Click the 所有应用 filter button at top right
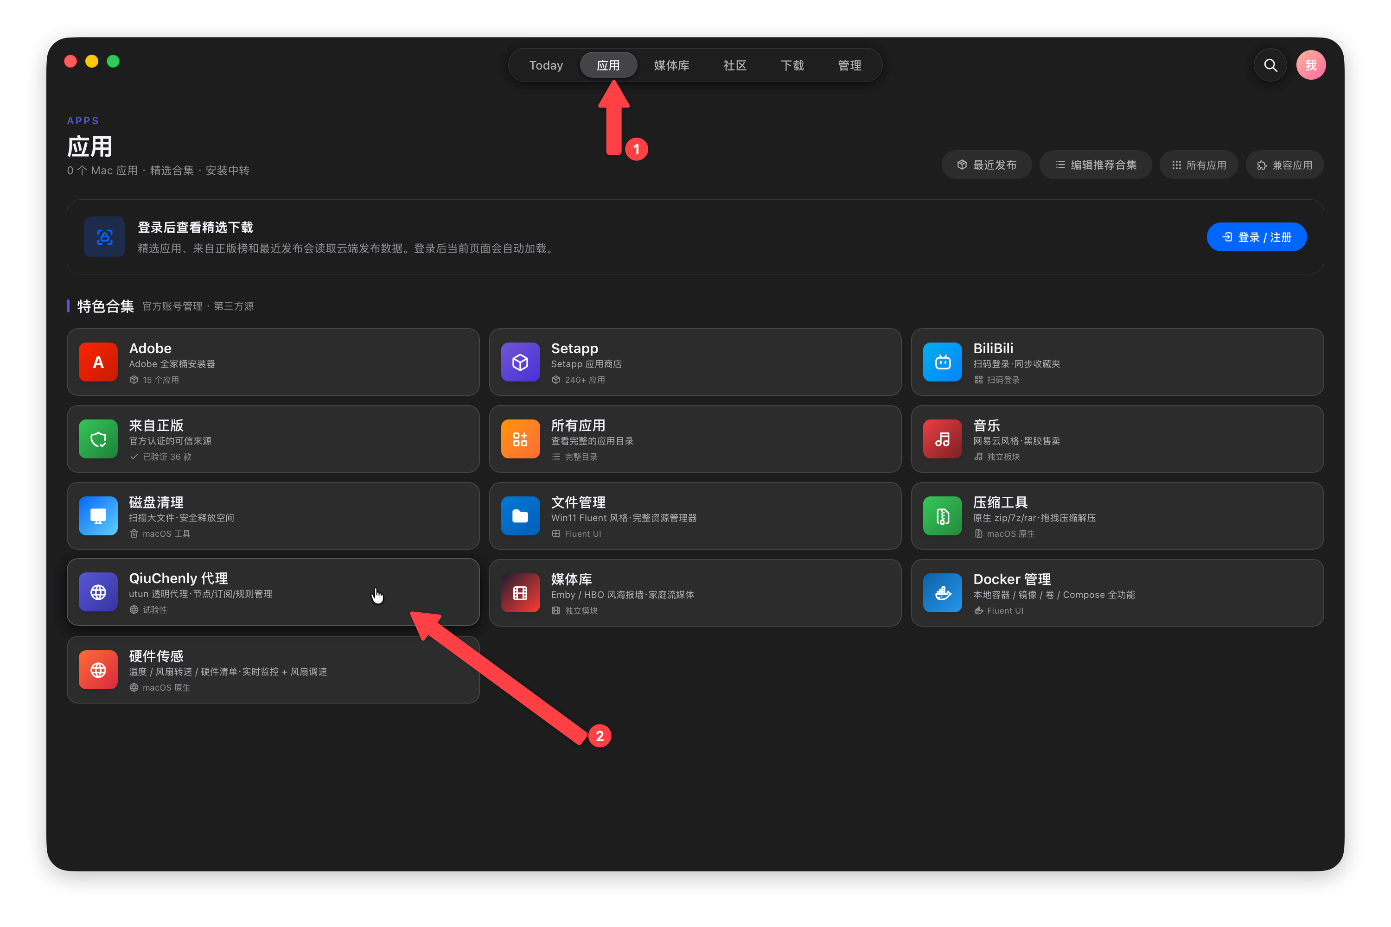 pyautogui.click(x=1199, y=165)
